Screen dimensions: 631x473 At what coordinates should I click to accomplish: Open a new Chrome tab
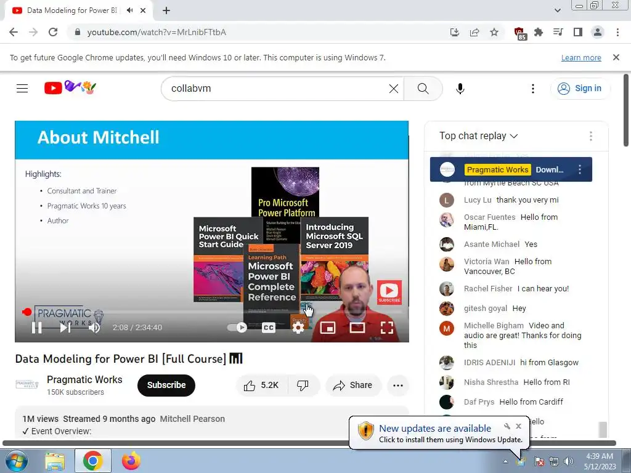pos(166,11)
